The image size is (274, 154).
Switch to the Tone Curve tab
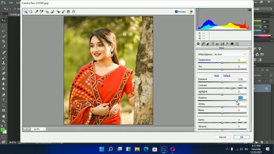pyautogui.click(x=203, y=44)
